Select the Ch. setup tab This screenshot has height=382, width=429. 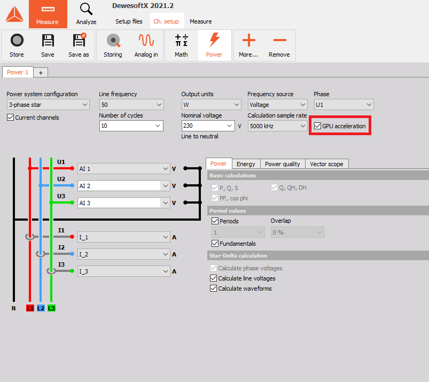[166, 21]
